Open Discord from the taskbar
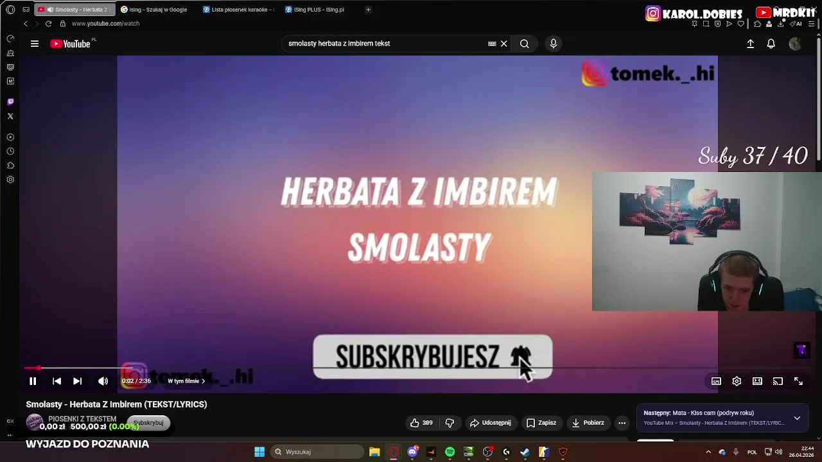The width and height of the screenshot is (822, 462). 412,452
